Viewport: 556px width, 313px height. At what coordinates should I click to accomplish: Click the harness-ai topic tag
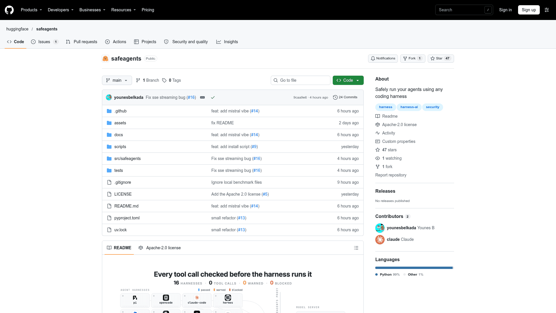click(409, 107)
